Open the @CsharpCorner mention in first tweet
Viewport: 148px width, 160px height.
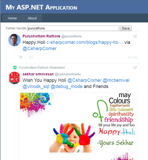(40, 49)
